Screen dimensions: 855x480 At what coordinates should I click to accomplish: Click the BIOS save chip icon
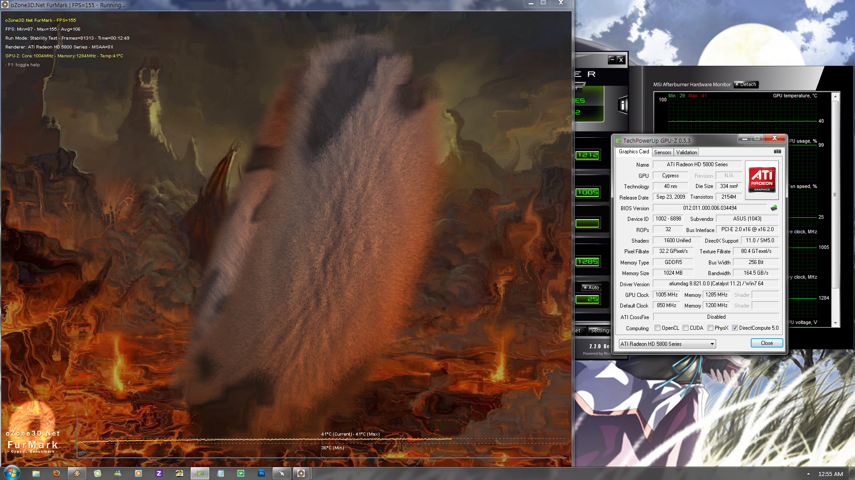coord(774,208)
